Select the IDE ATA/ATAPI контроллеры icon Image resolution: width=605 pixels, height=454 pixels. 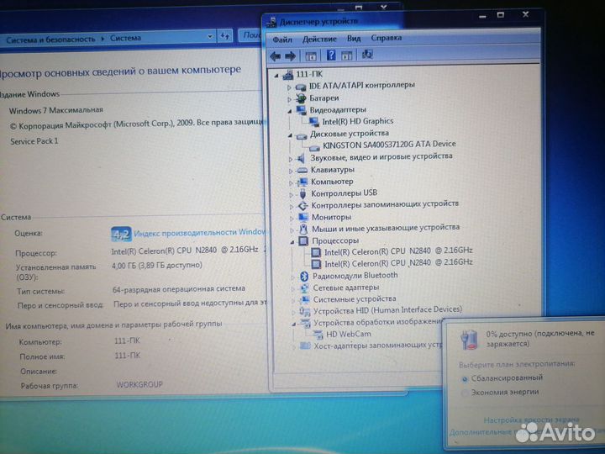click(301, 87)
